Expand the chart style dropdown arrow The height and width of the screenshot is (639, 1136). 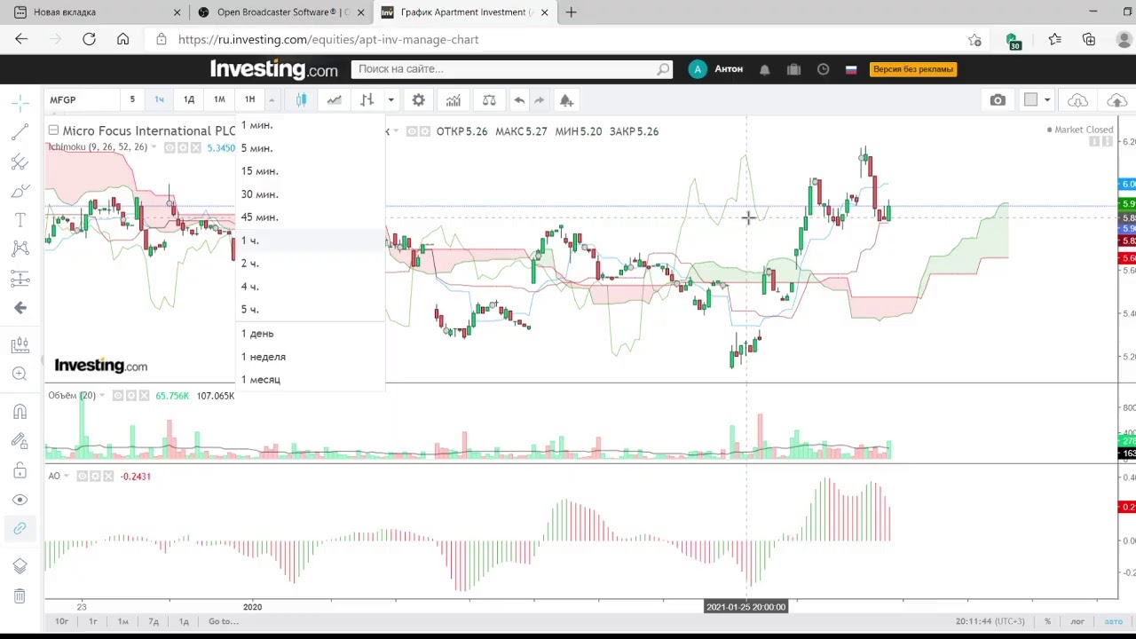click(390, 100)
